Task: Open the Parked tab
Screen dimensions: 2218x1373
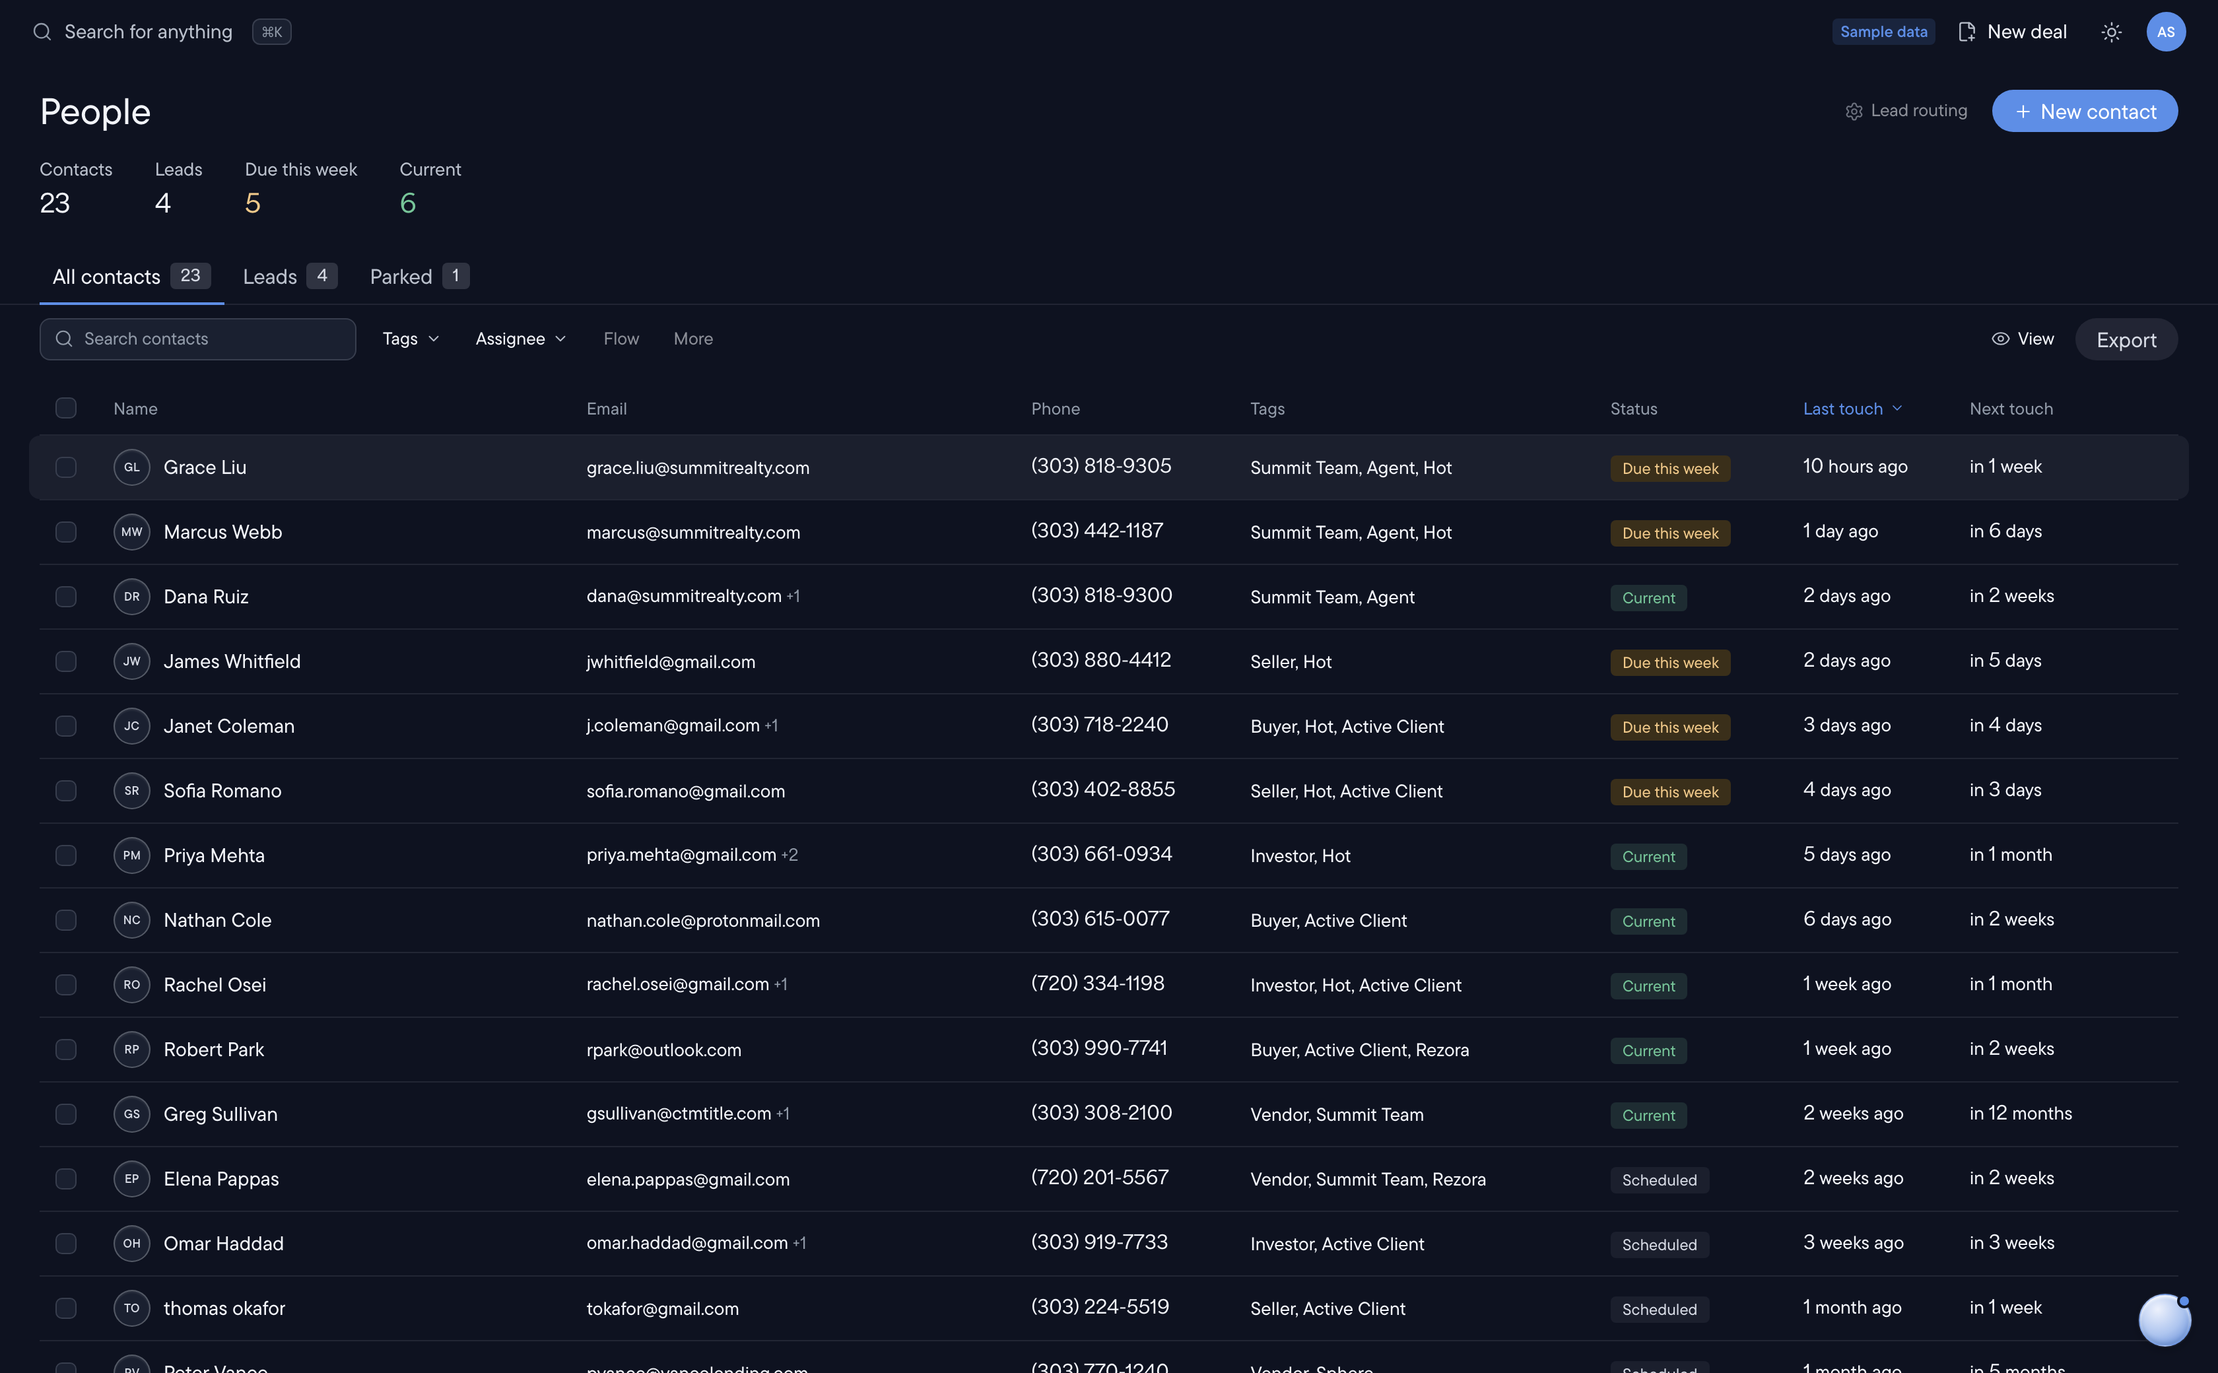Action: (x=419, y=276)
